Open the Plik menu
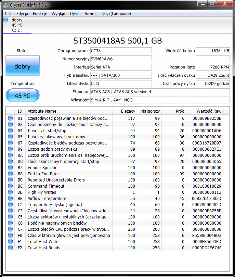The image size is (235, 277). coord(8,14)
